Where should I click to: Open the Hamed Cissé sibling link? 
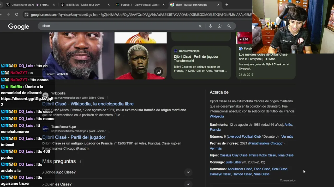(242, 174)
